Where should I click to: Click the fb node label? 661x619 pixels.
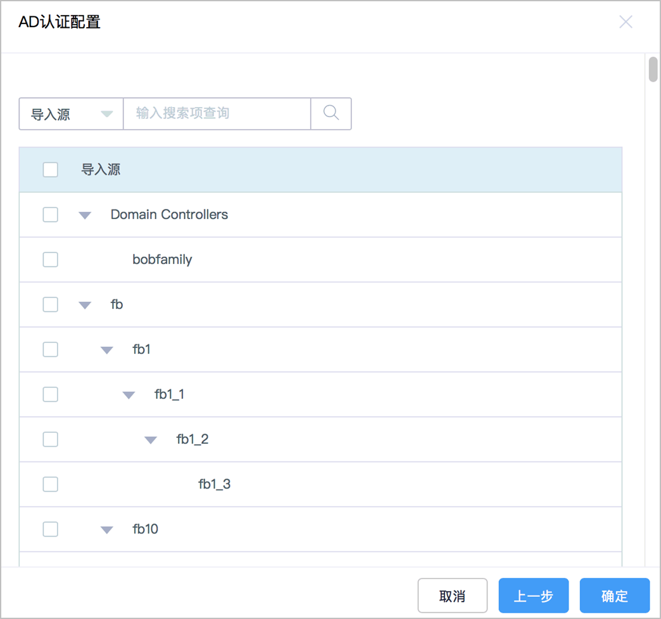(116, 304)
